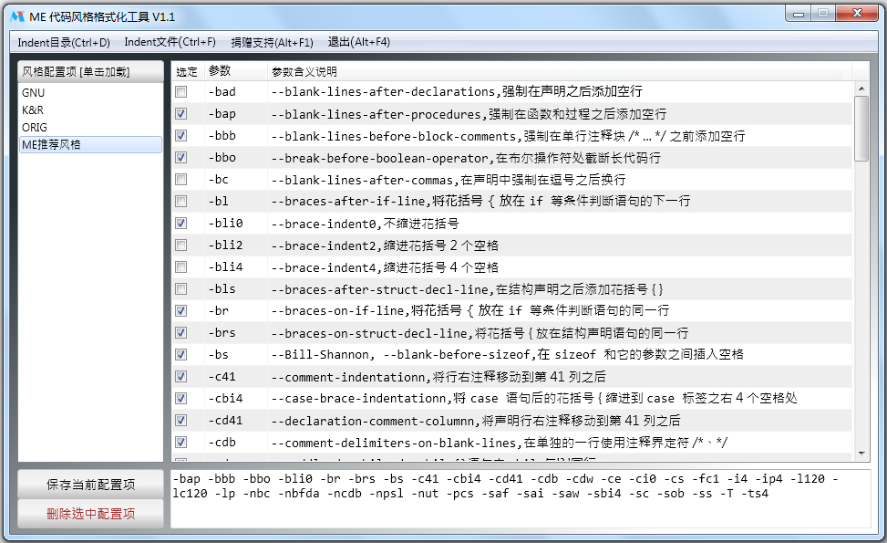Screen dimensions: 887x543
Task: Load the K&R style configuration
Action: point(90,110)
